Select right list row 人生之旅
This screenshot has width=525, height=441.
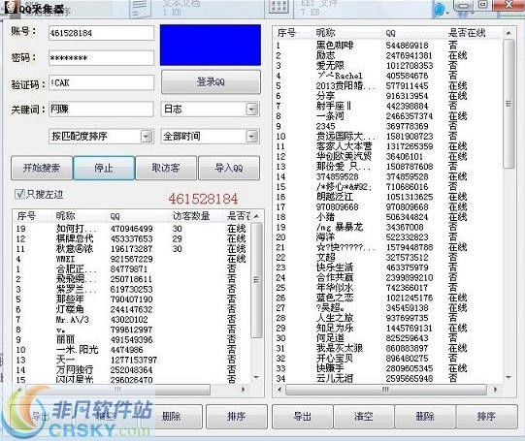(x=388, y=318)
